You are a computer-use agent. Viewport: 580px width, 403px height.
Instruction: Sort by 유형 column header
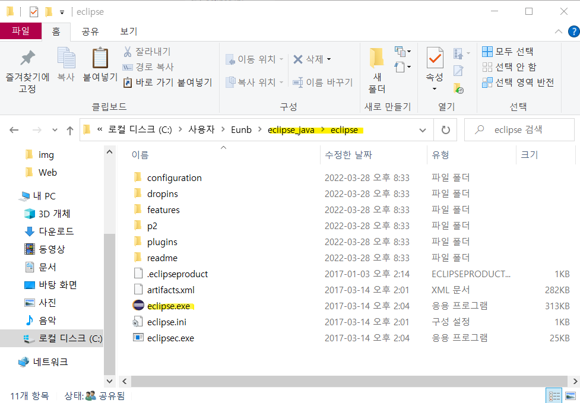tap(440, 155)
